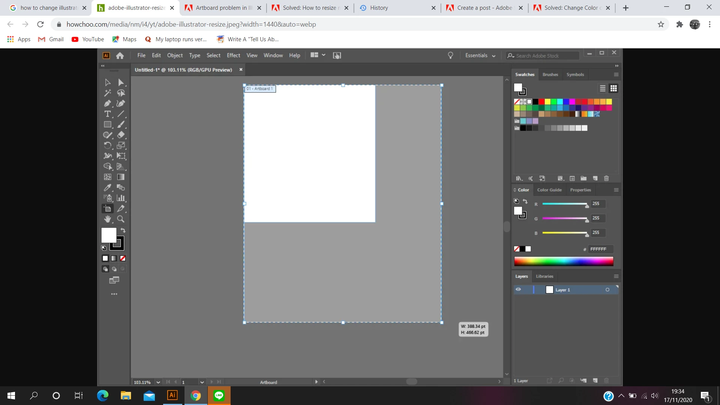Delete swatch with trash icon in Swatches panel
The width and height of the screenshot is (720, 405).
[606, 178]
